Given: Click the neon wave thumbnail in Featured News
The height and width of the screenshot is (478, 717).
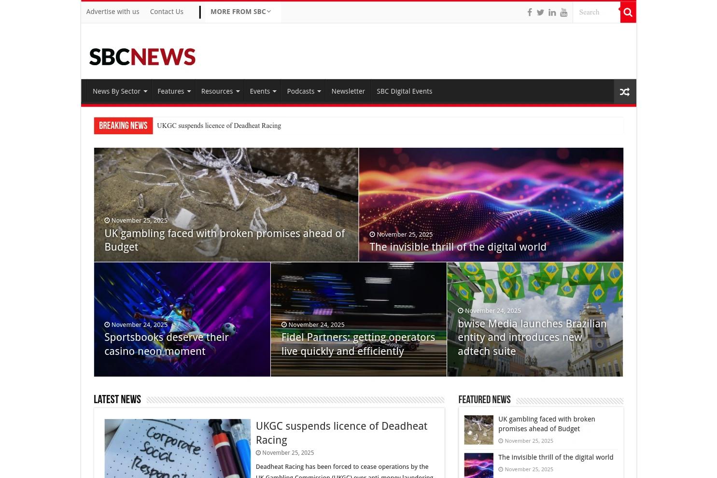Looking at the screenshot, I should (x=479, y=465).
